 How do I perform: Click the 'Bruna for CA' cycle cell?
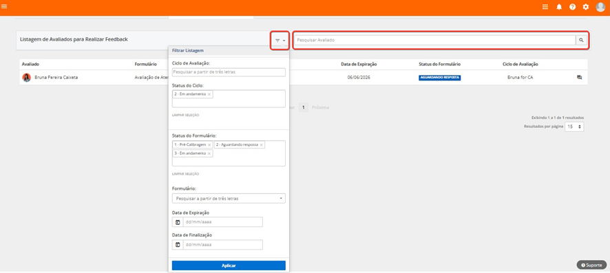[x=520, y=78]
